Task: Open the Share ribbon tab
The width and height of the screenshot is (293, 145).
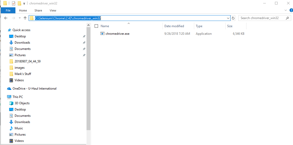Action: (38, 10)
